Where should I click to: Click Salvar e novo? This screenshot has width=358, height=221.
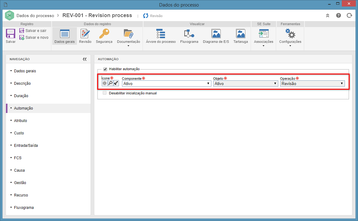(x=34, y=37)
